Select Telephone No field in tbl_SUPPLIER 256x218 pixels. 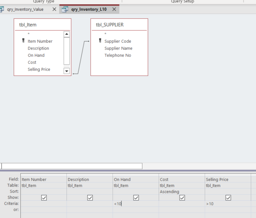[x=118, y=55]
